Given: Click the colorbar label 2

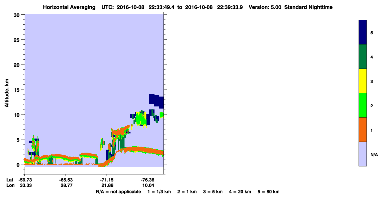Looking at the screenshot, I should [372, 106].
